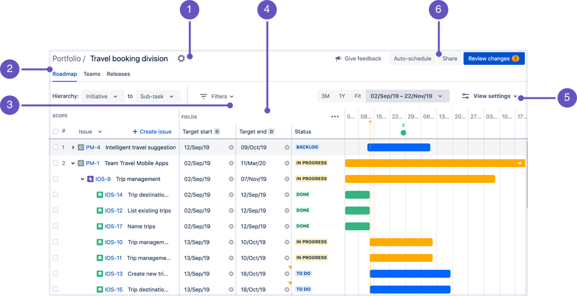Open the View settings dropdown
The width and height of the screenshot is (577, 296).
(x=490, y=96)
